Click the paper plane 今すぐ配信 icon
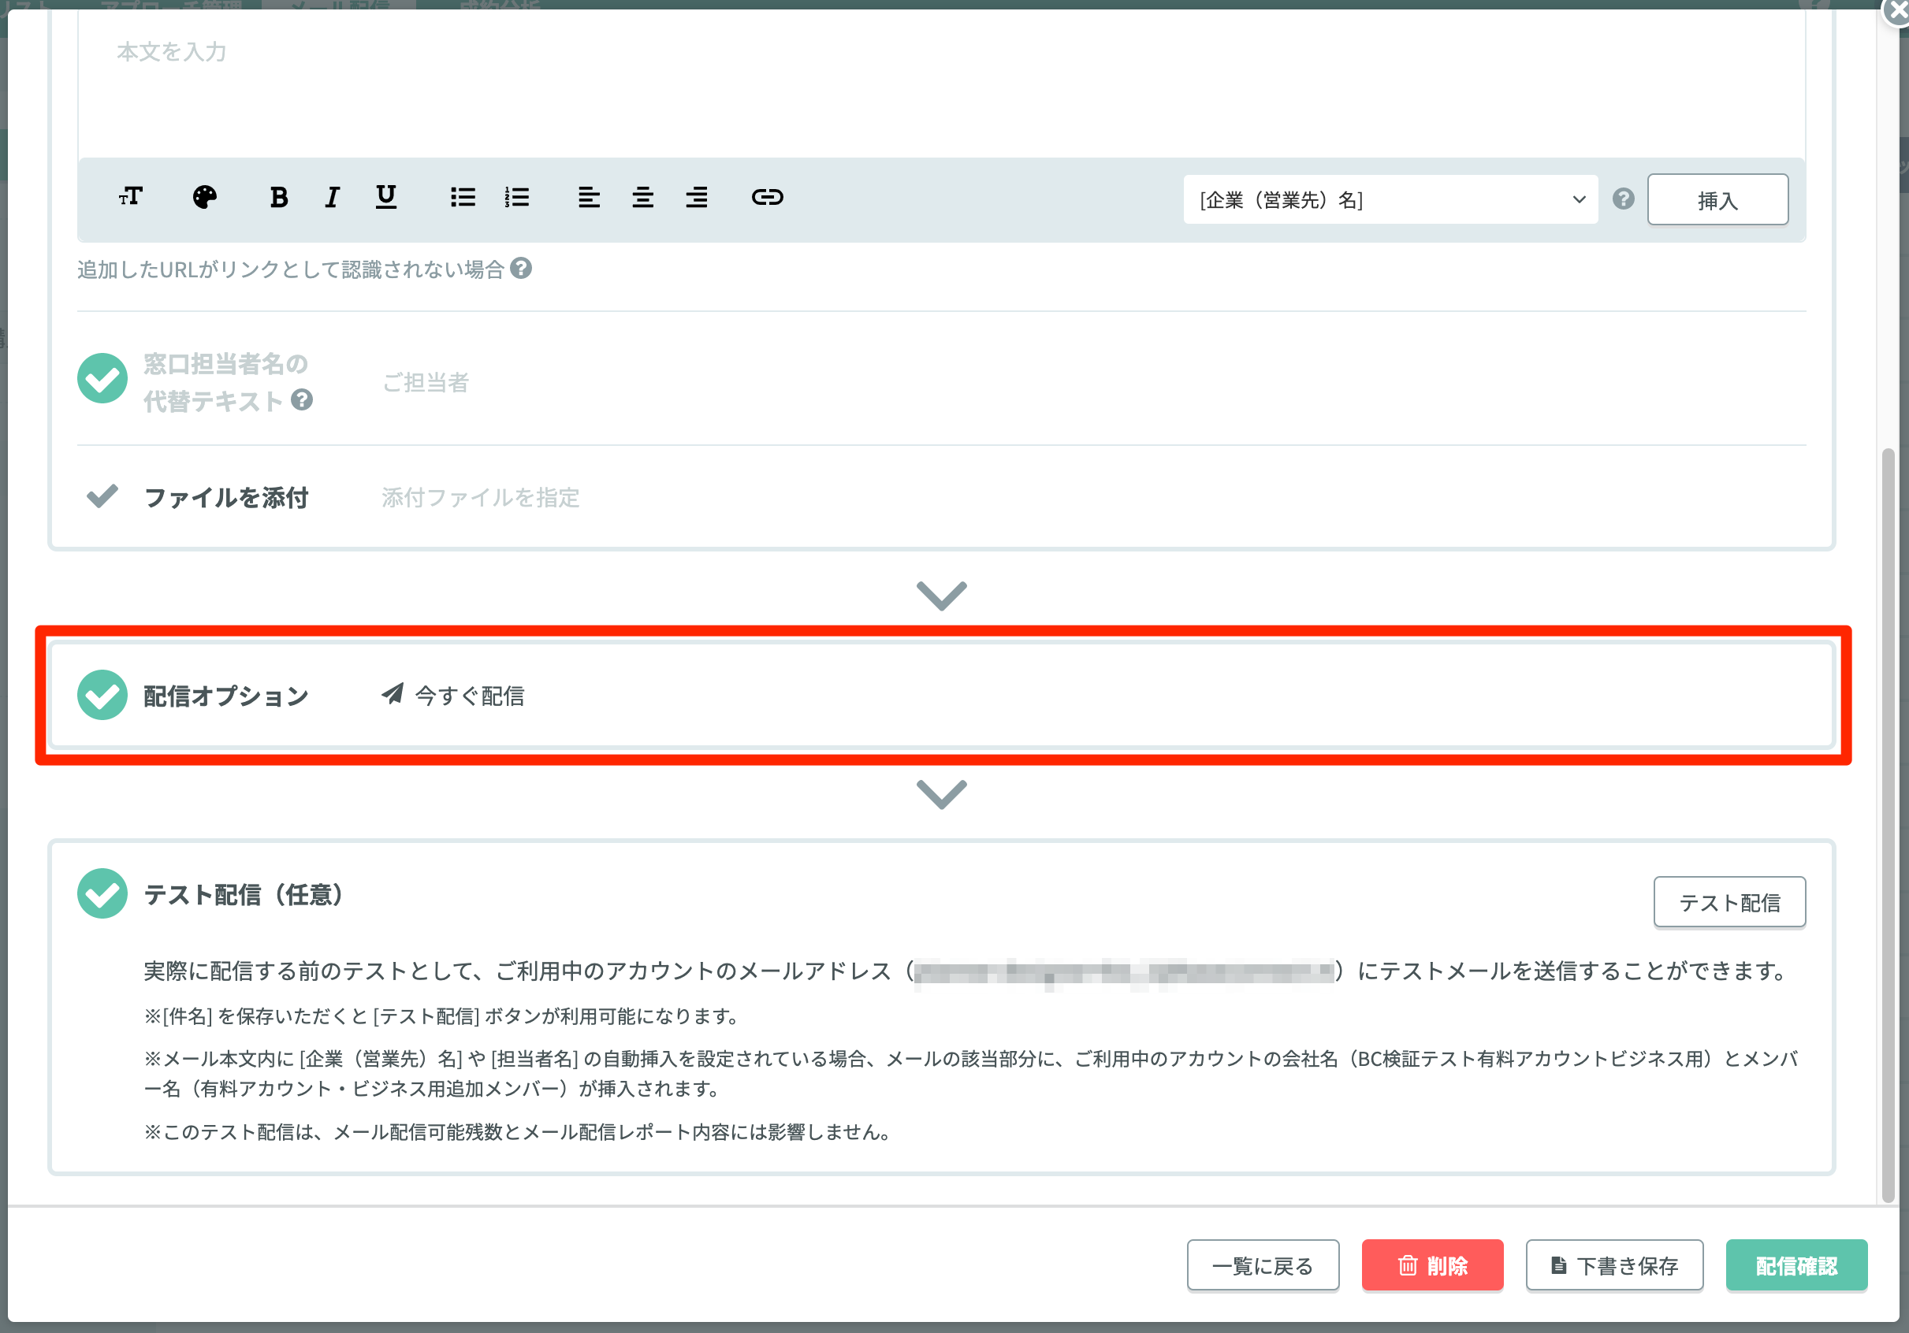Viewport: 1909px width, 1333px height. coord(393,694)
